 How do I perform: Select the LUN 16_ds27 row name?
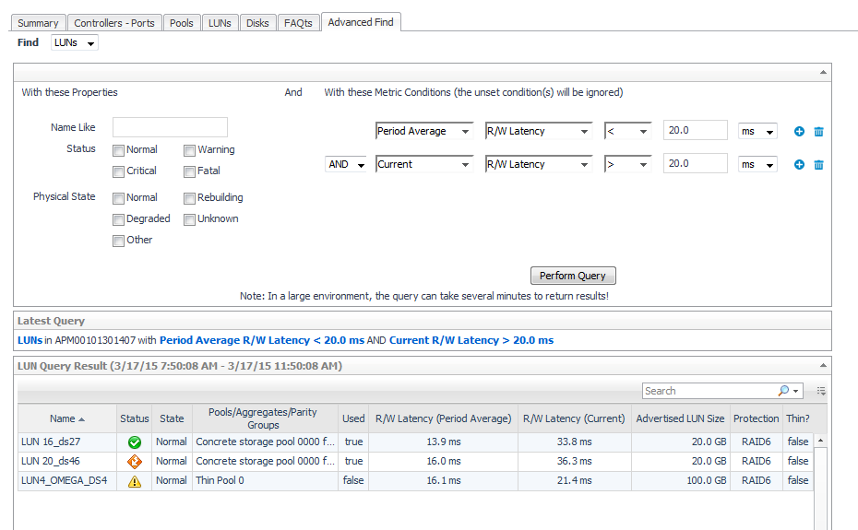[x=51, y=442]
